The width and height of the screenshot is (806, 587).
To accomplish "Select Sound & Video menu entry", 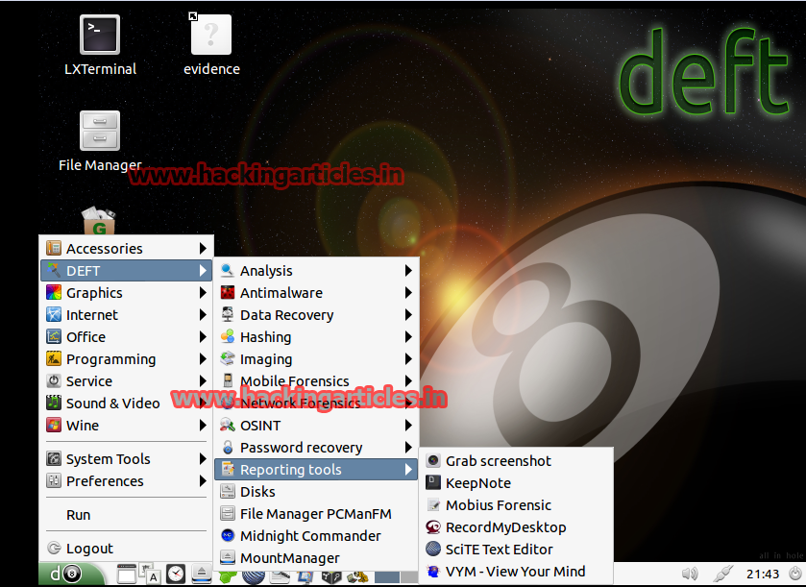I will (x=127, y=403).
